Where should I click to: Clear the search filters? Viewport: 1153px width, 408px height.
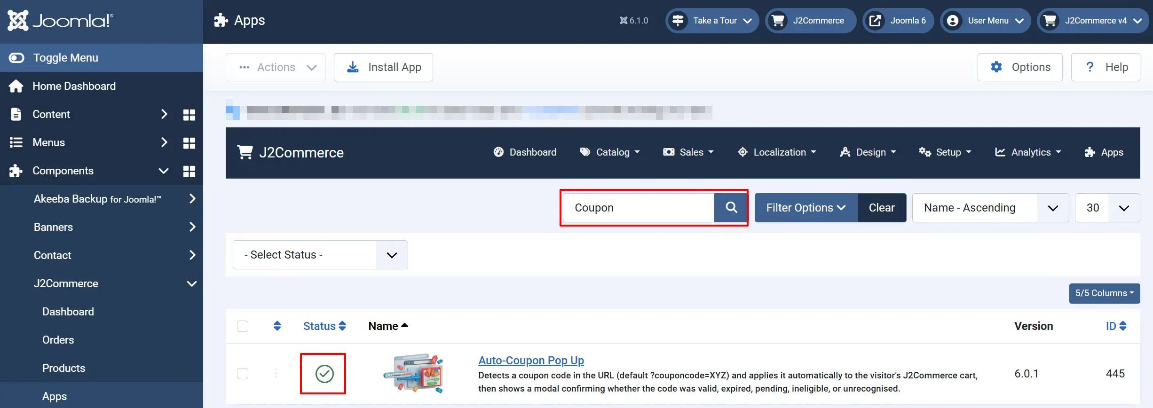click(x=882, y=208)
